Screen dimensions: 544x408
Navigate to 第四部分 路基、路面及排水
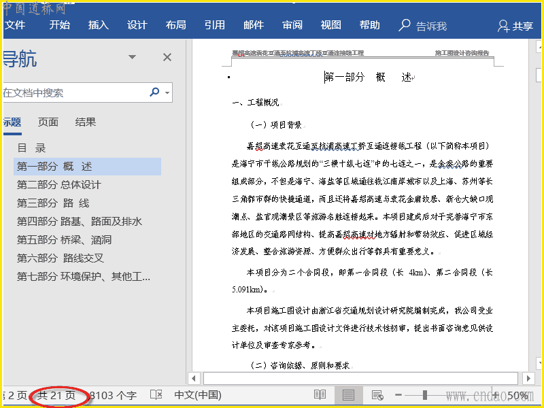point(80,222)
